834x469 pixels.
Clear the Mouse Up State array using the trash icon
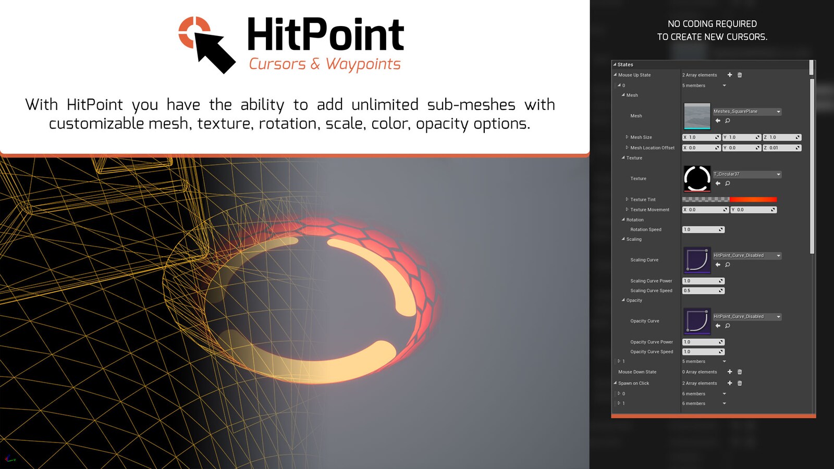[x=740, y=75]
